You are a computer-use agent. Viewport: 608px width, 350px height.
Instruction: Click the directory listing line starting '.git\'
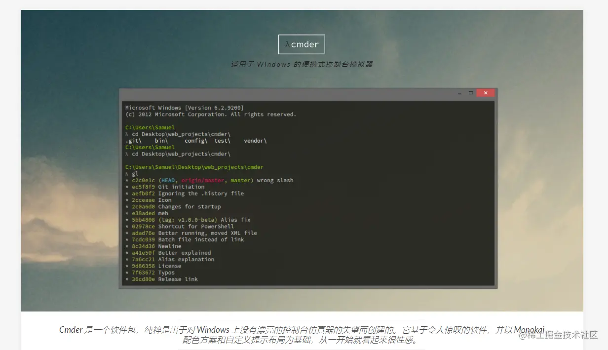pos(196,141)
